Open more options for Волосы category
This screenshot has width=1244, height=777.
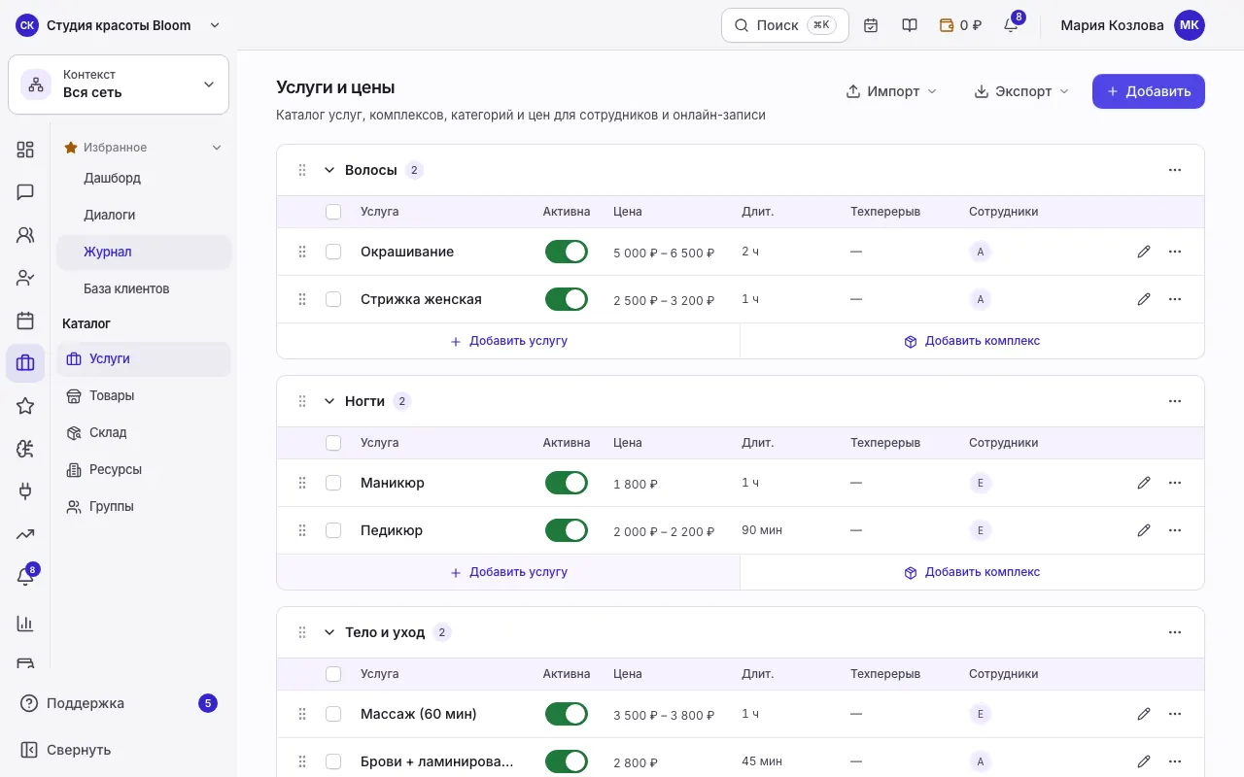pos(1175,170)
